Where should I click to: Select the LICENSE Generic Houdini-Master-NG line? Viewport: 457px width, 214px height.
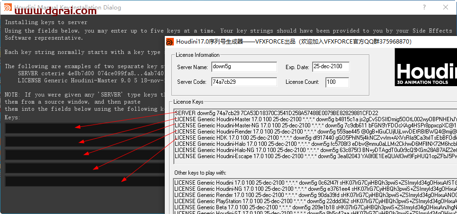pos(316,125)
